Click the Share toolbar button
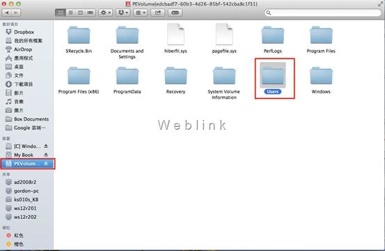 coord(157,13)
